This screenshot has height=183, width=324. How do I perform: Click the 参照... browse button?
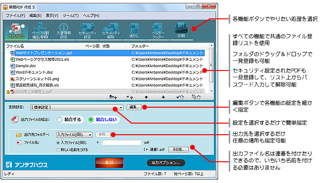point(103,135)
